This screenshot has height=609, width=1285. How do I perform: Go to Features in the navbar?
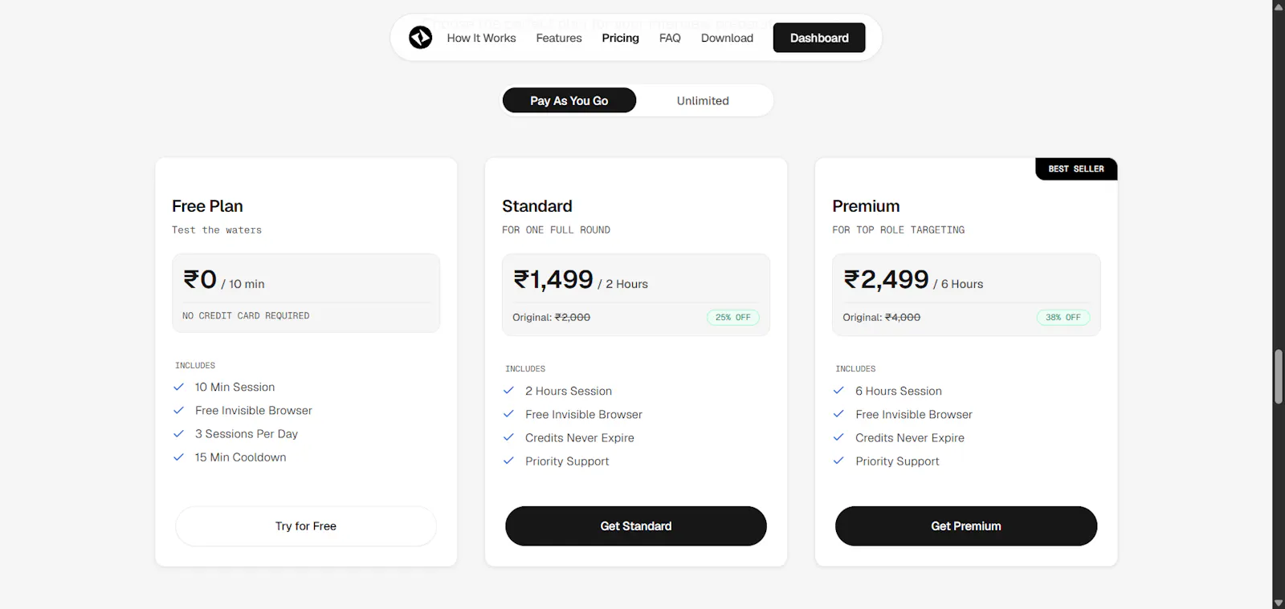click(x=559, y=38)
